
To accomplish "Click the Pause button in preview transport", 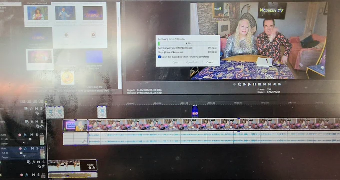I will (x=254, y=84).
